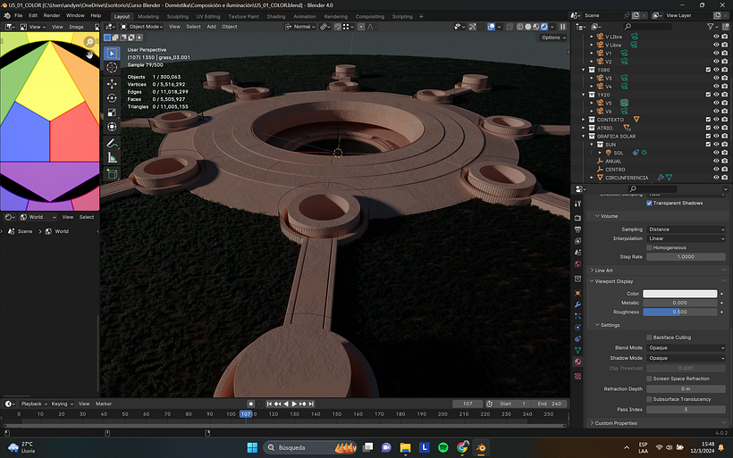The width and height of the screenshot is (733, 458).
Task: Select the Select Box tool
Action: pos(112,54)
